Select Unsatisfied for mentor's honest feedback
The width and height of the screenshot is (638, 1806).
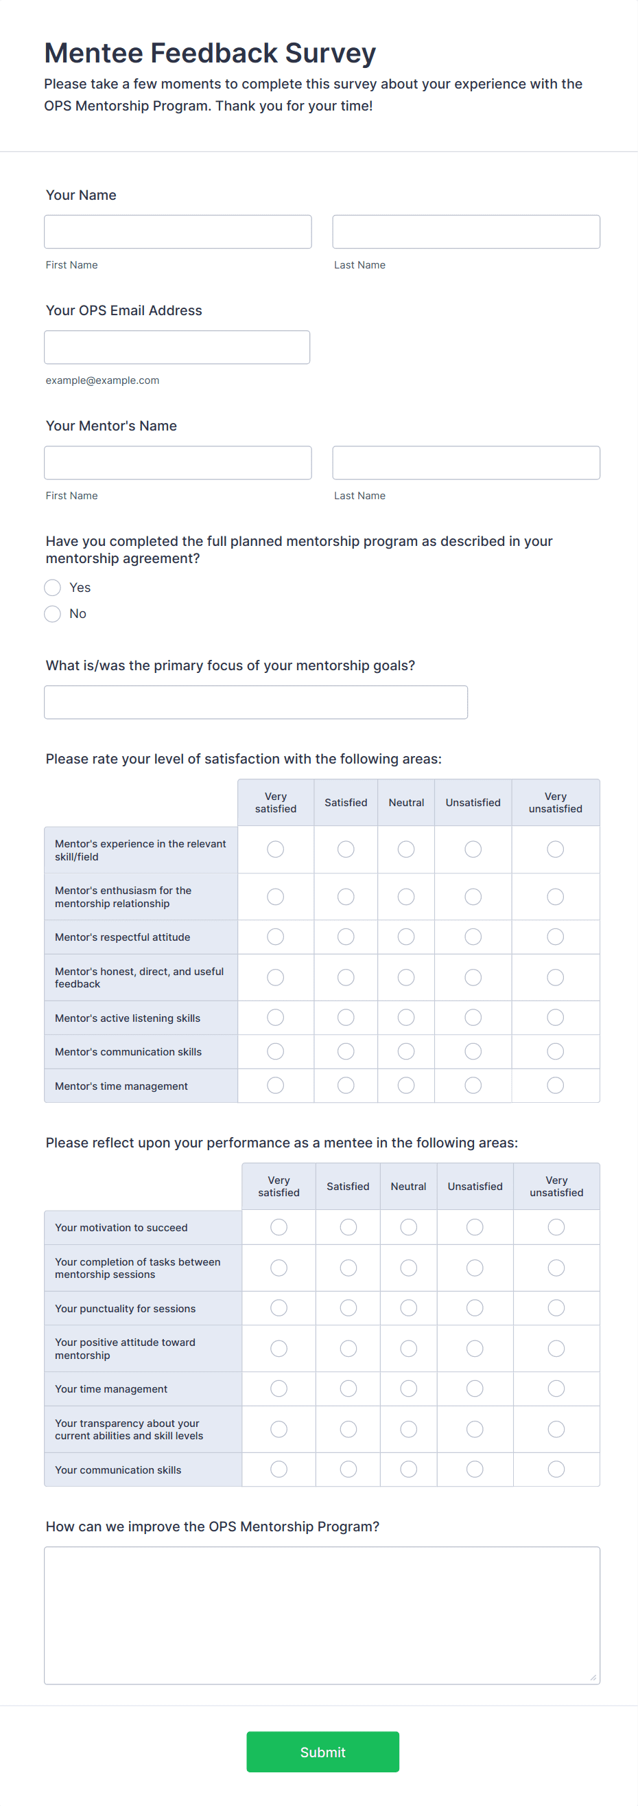[x=473, y=977]
